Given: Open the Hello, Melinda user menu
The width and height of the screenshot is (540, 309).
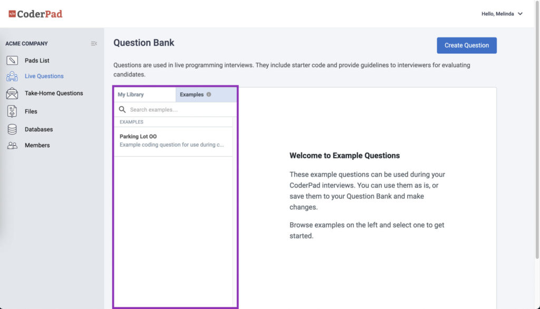Looking at the screenshot, I should [x=502, y=14].
